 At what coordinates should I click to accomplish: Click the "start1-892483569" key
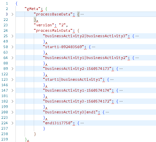(64, 47)
